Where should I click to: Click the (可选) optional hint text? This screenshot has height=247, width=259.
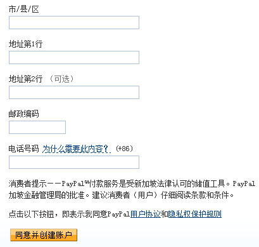click(61, 79)
